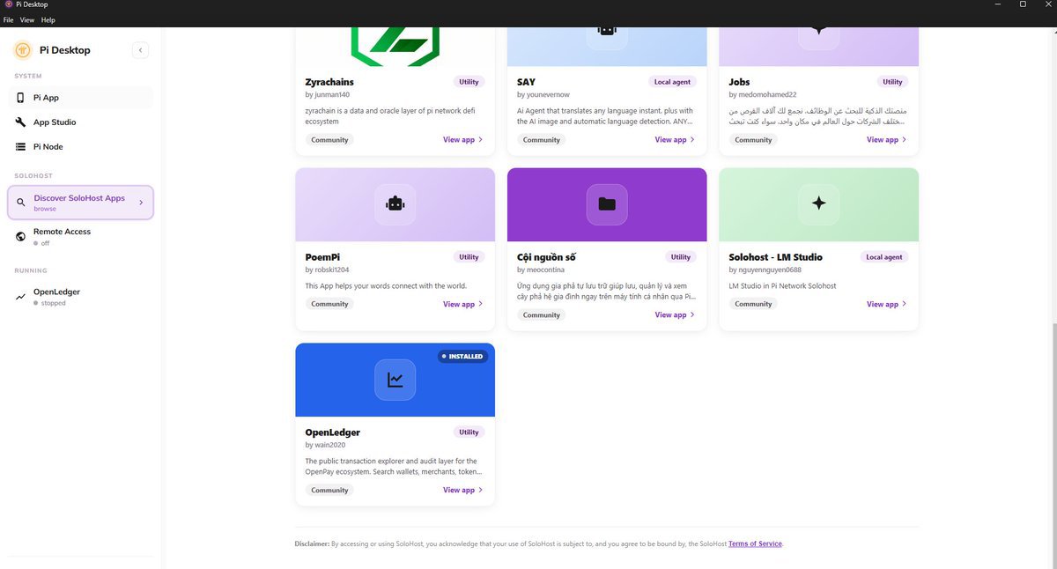Viewport: 1057px width, 569px height.
Task: View app for Jobs
Action: point(886,140)
